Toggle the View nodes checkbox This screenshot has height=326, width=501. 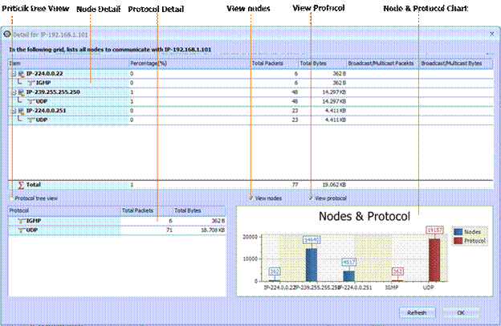(251, 198)
